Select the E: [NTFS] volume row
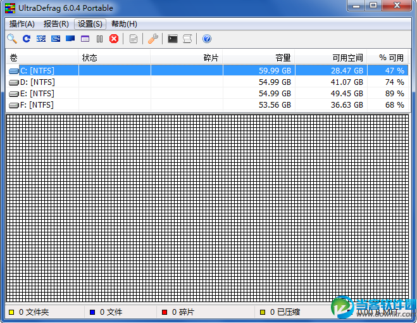This screenshot has width=417, height=323. 207,94
